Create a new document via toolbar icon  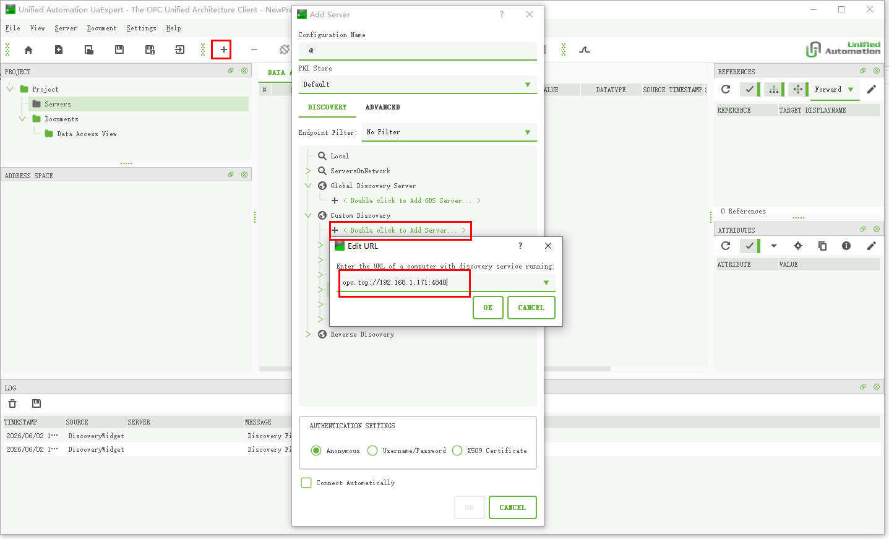coord(59,50)
